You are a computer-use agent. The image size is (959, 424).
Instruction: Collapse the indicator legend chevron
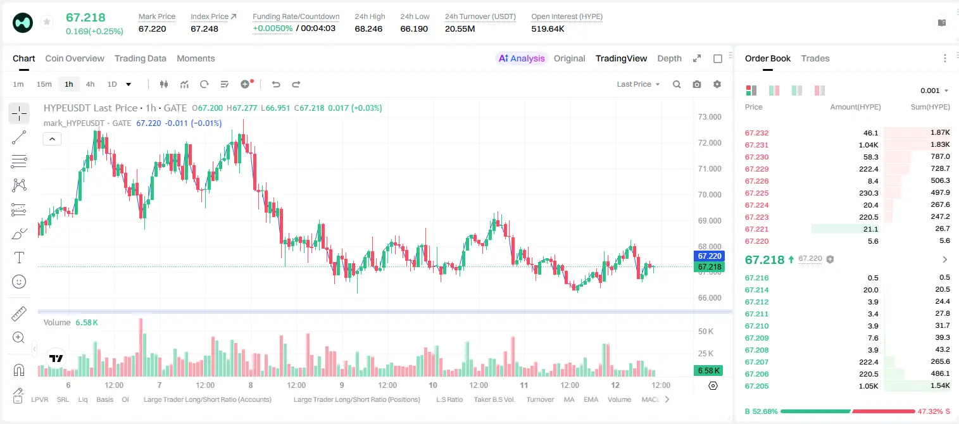tap(52, 139)
